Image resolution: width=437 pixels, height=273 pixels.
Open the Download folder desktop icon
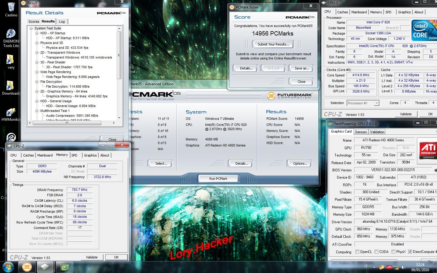pos(10,88)
